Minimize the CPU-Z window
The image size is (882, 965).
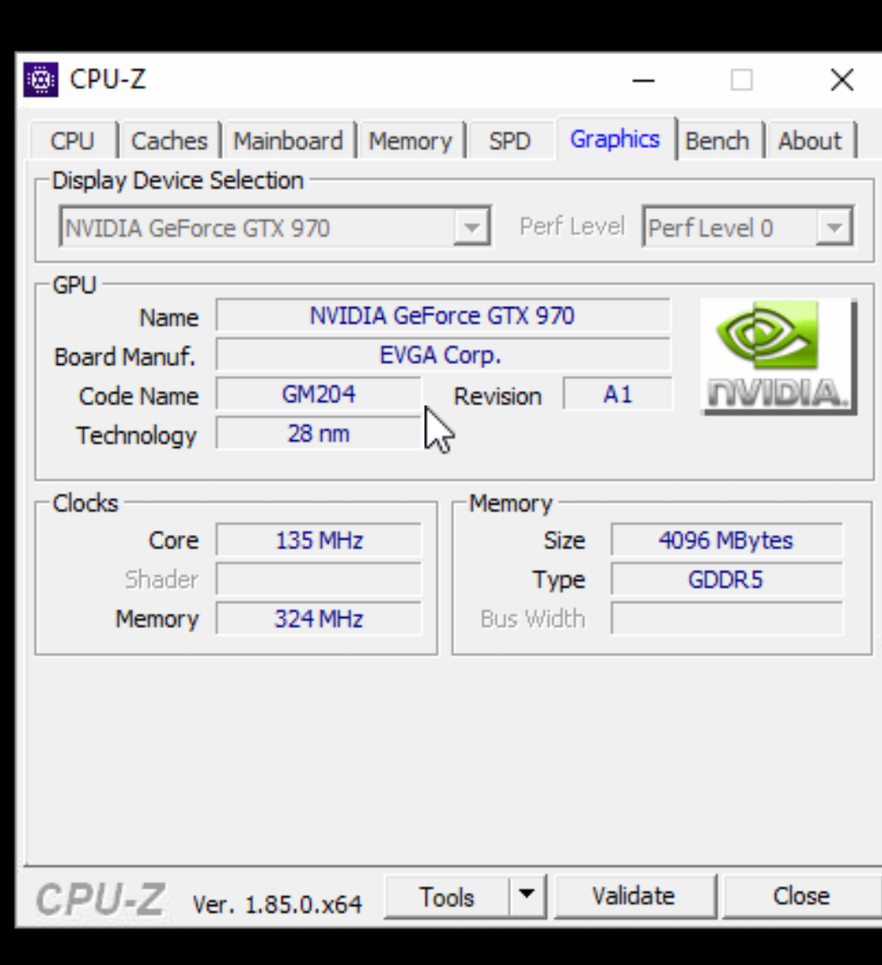644,80
